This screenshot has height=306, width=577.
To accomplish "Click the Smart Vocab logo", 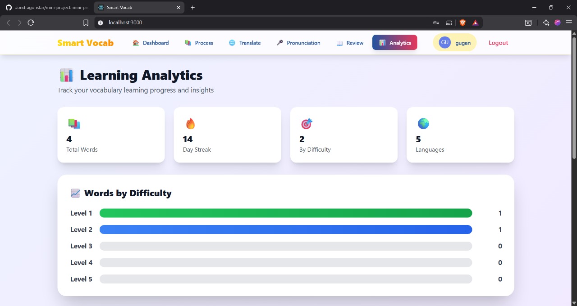I will pyautogui.click(x=85, y=43).
